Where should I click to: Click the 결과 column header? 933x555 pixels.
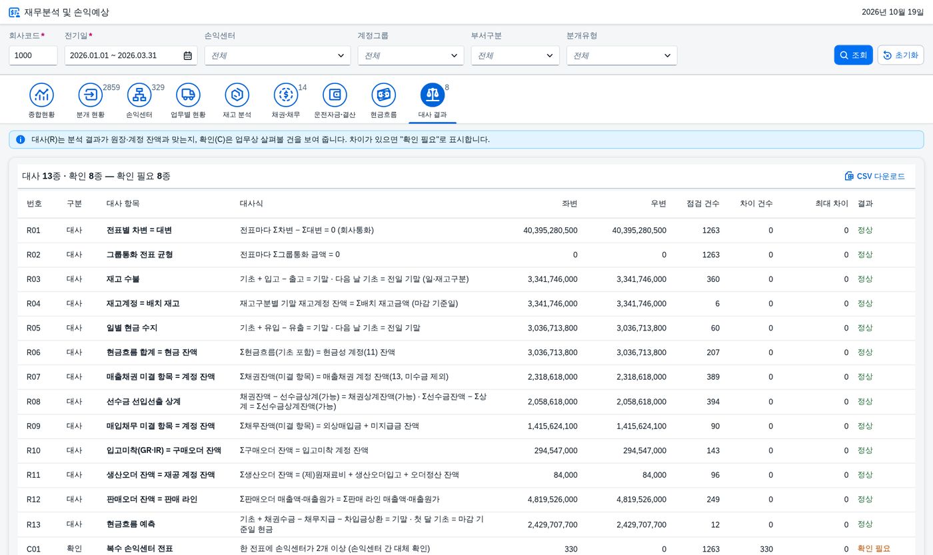(x=865, y=203)
